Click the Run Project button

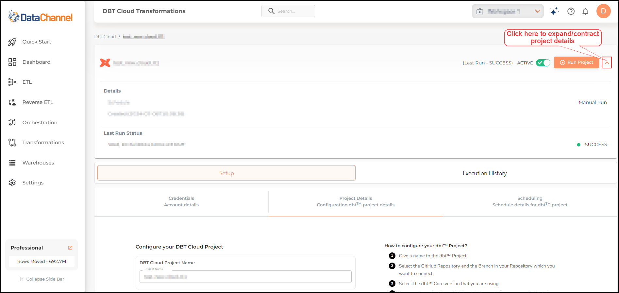pos(577,62)
